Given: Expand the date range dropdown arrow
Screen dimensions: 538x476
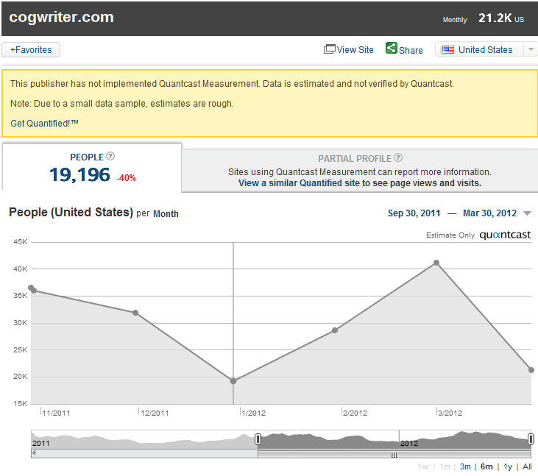Looking at the screenshot, I should pyautogui.click(x=528, y=213).
